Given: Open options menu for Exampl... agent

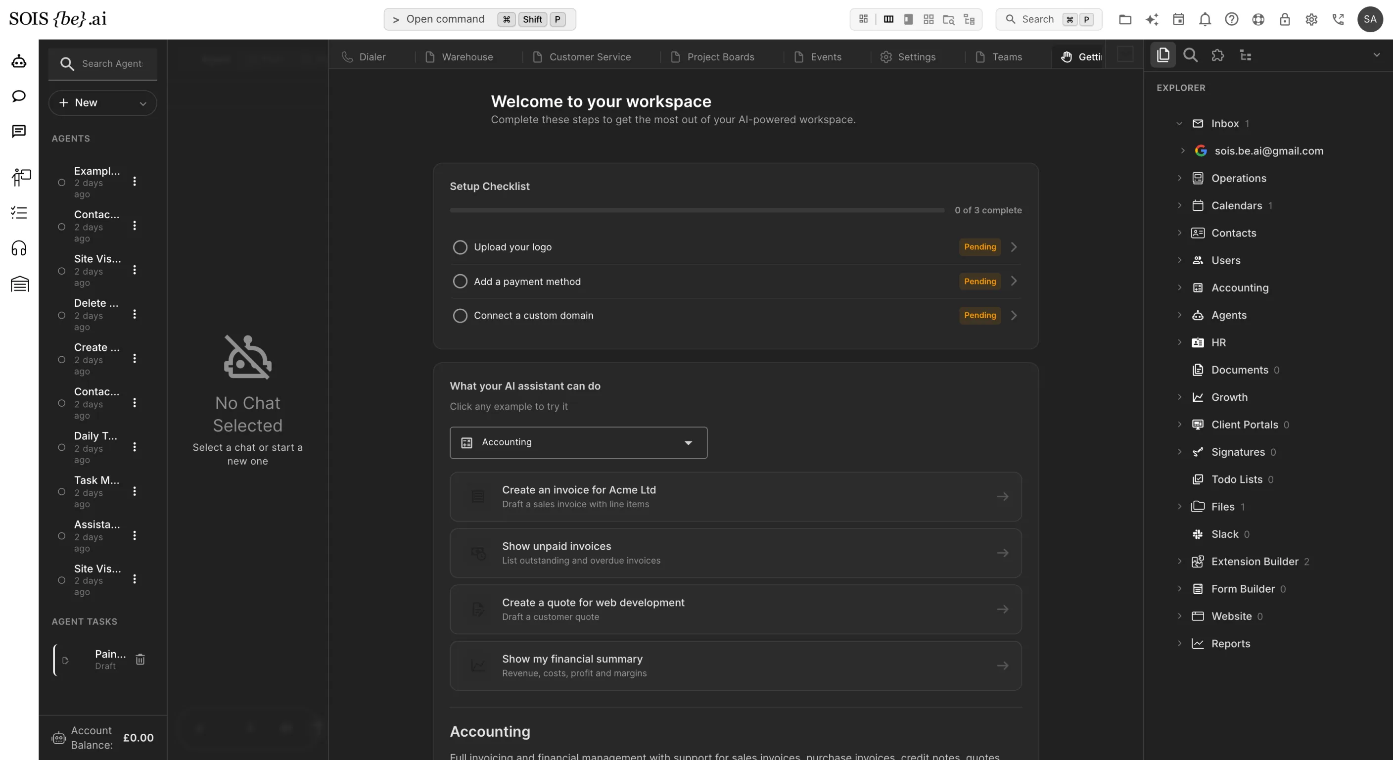Looking at the screenshot, I should (135, 182).
